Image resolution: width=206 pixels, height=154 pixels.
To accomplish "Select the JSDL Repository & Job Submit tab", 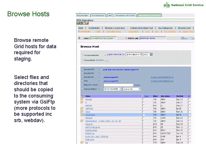I will tap(150, 15).
